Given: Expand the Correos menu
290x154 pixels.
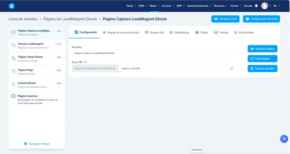Looking at the screenshot, I should [168, 6].
